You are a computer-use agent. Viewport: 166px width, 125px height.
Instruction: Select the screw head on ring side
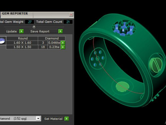pos(156,65)
